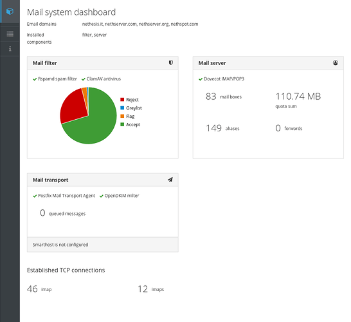Open the info icon in sidebar
The image size is (351, 322).
10,49
